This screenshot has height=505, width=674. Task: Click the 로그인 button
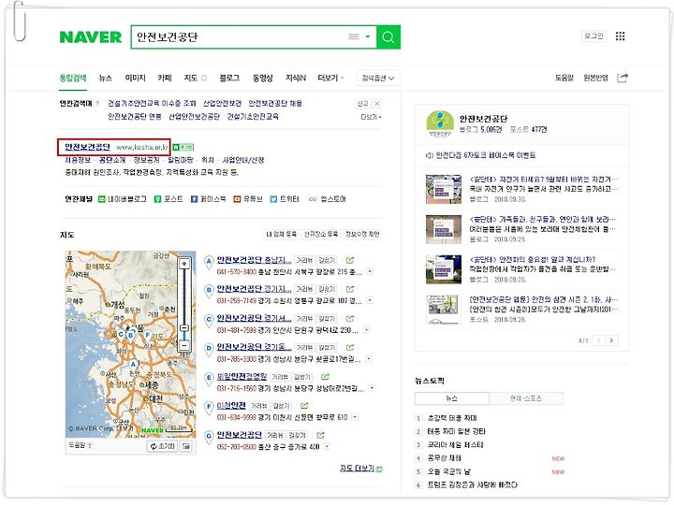coord(593,36)
